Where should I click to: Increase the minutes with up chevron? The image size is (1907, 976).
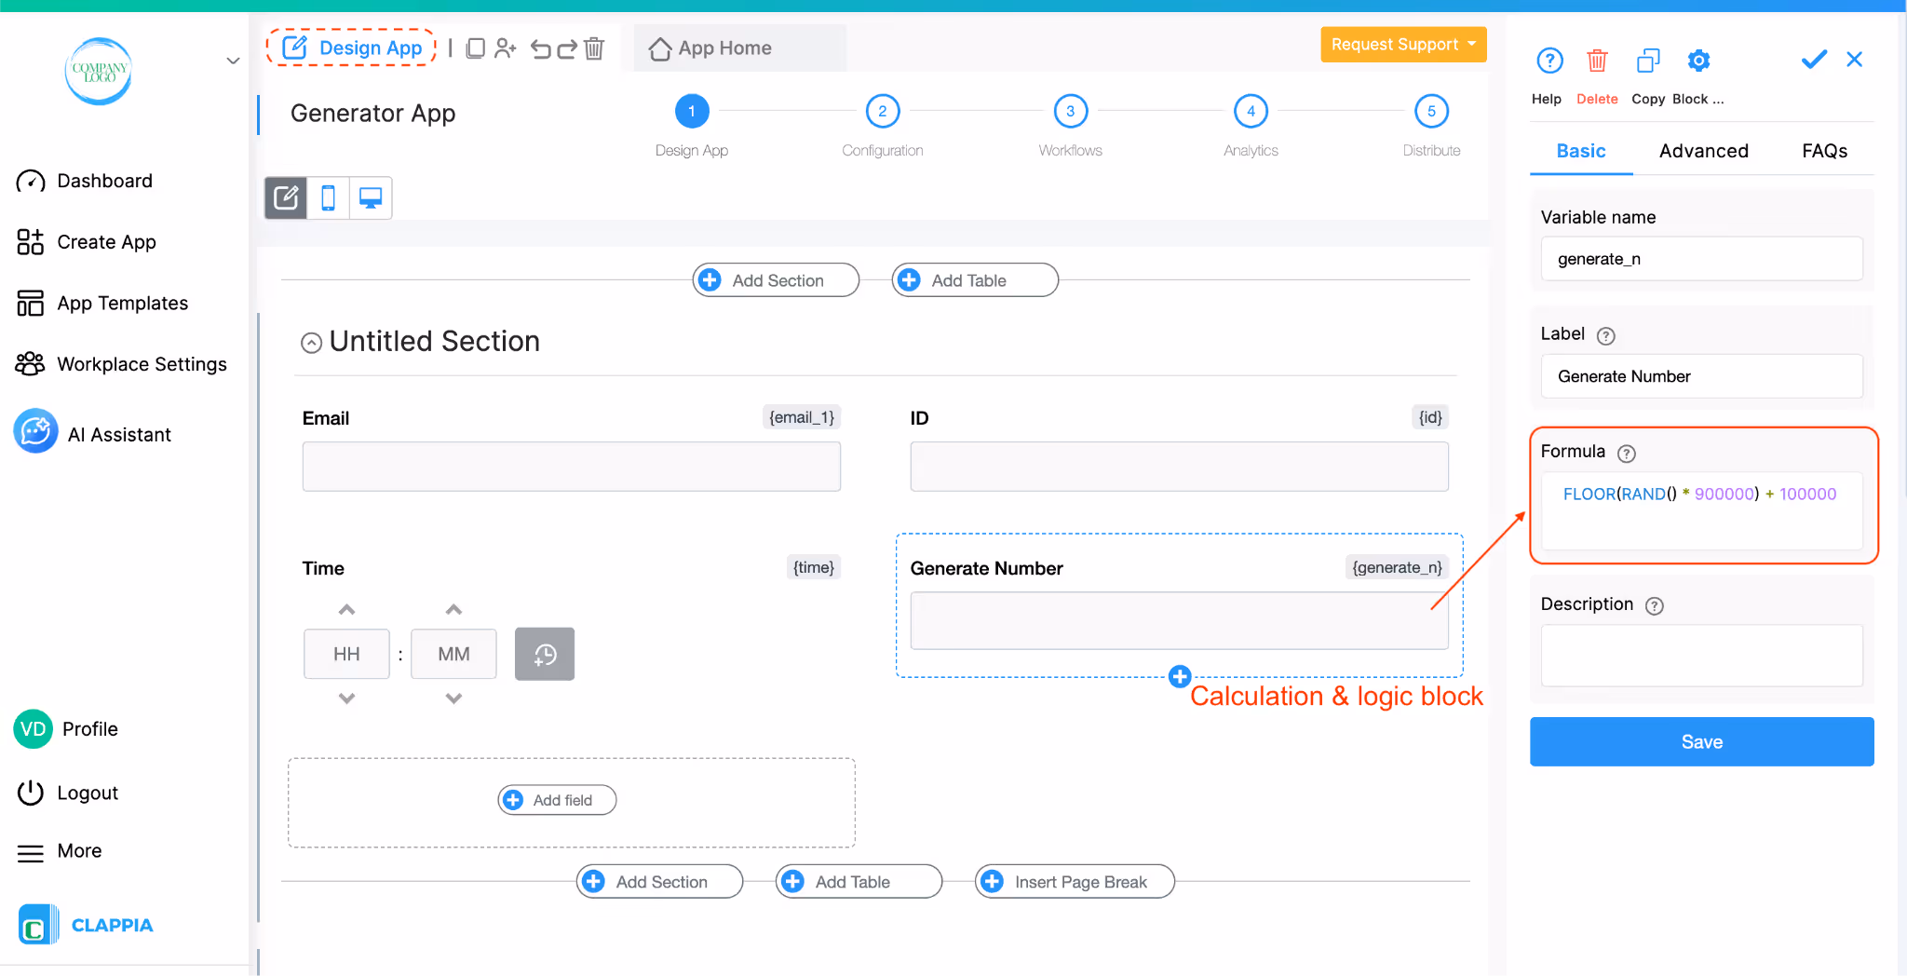[453, 610]
